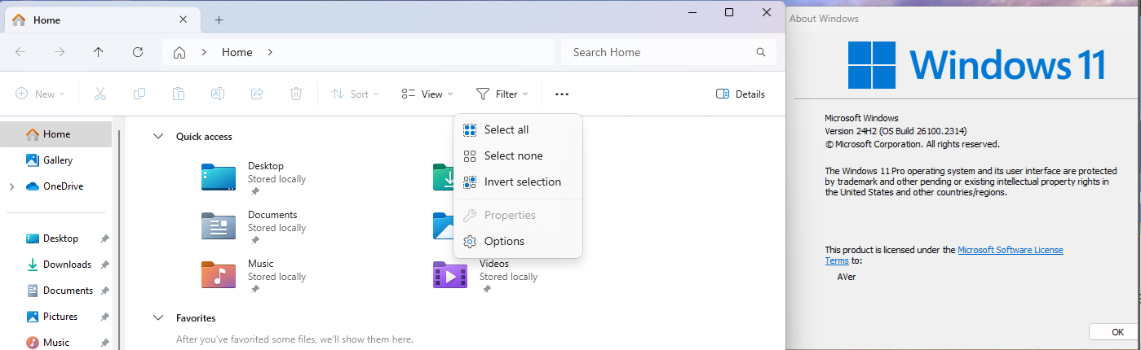Open the partly hidden Downloads folder icon
Viewport: 1141px width, 350px height.
click(443, 177)
